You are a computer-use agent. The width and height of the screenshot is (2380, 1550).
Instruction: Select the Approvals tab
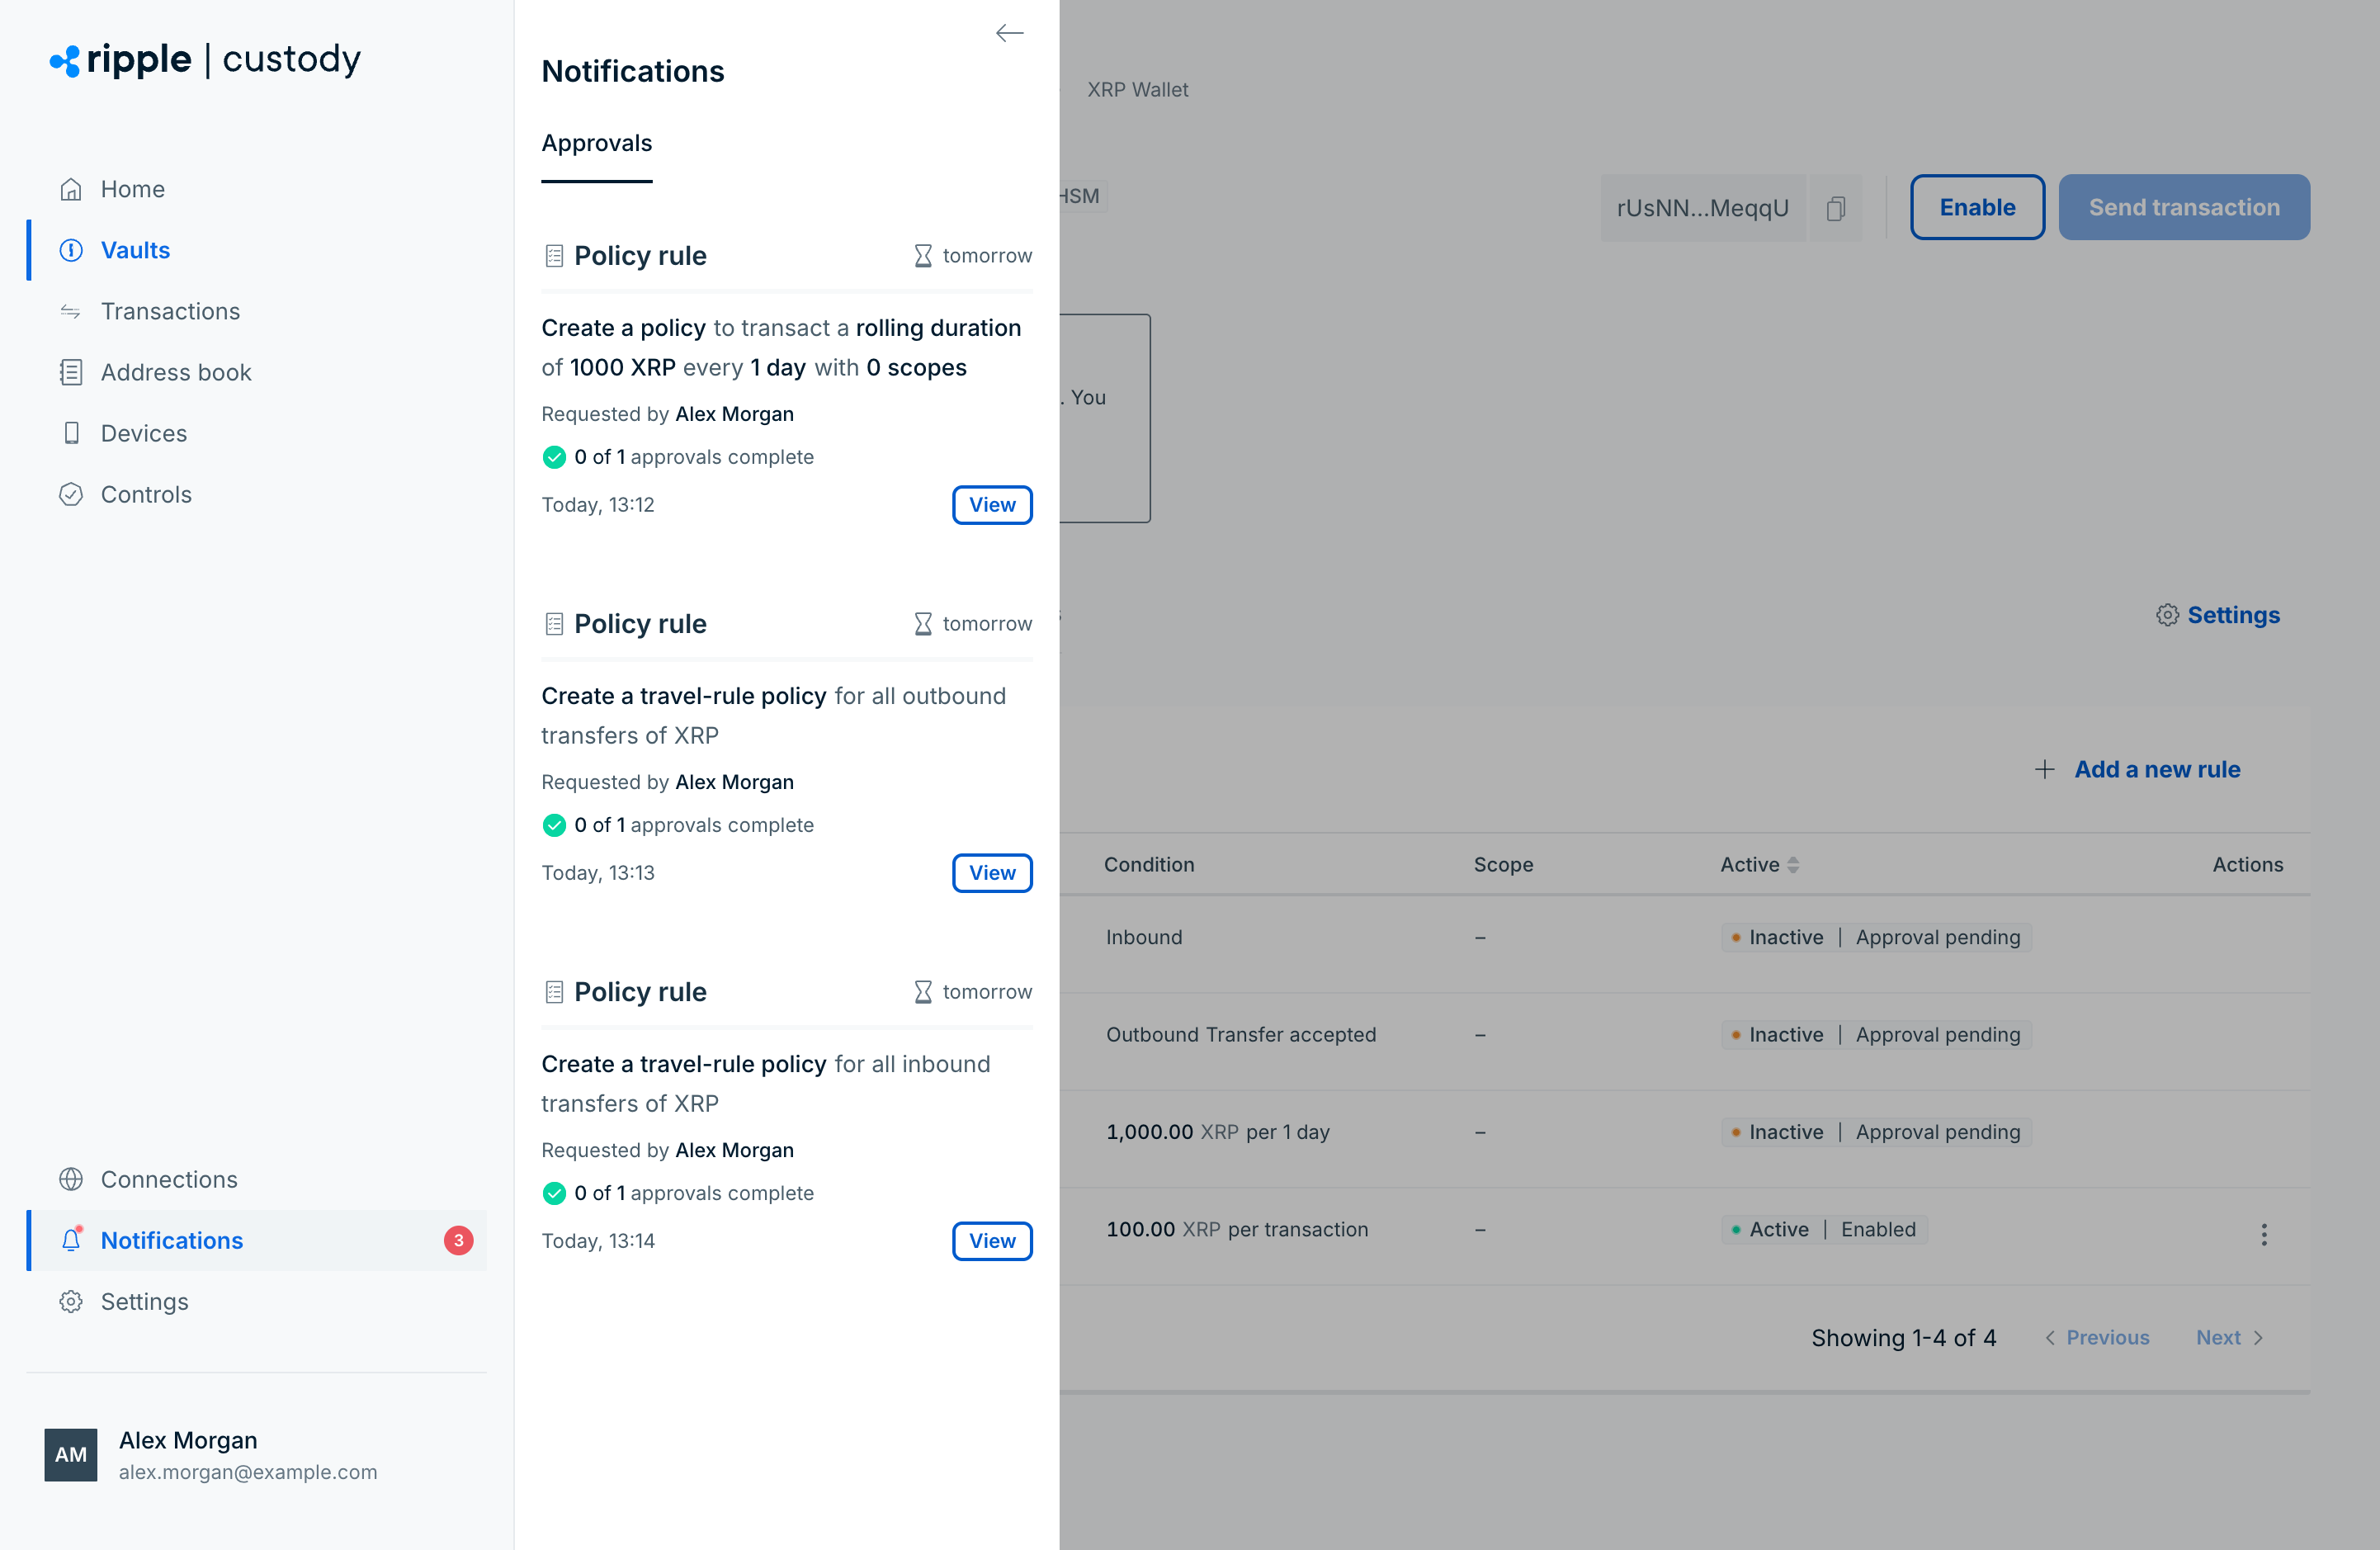click(597, 143)
